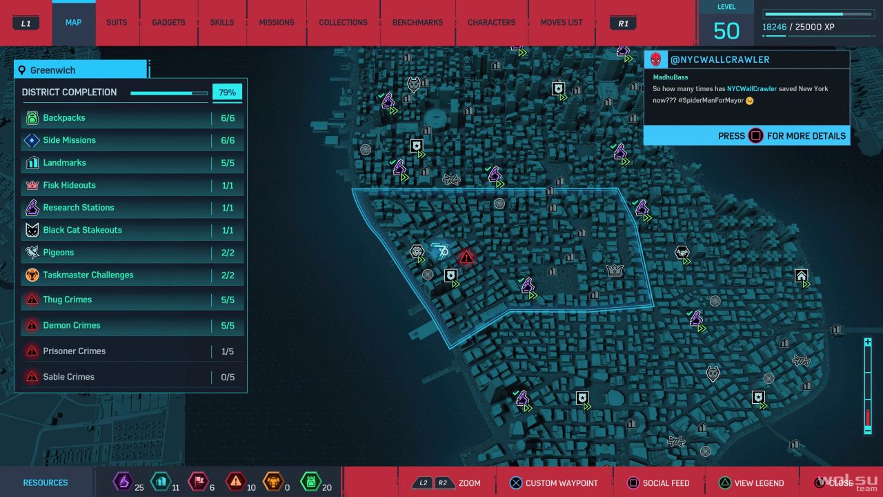
Task: Go to the MISSIONS tab
Action: (277, 23)
